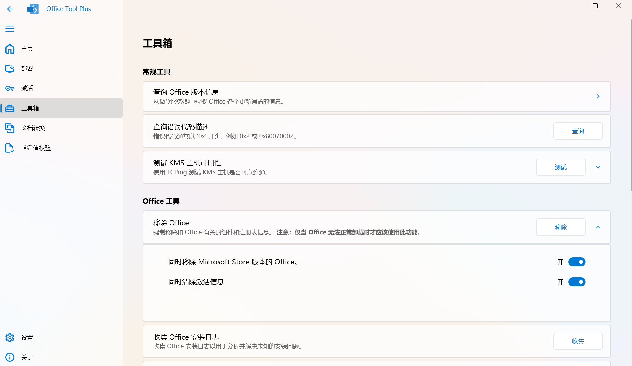632x366 pixels.
Task: Open settings (设置) gear icon
Action: point(10,338)
